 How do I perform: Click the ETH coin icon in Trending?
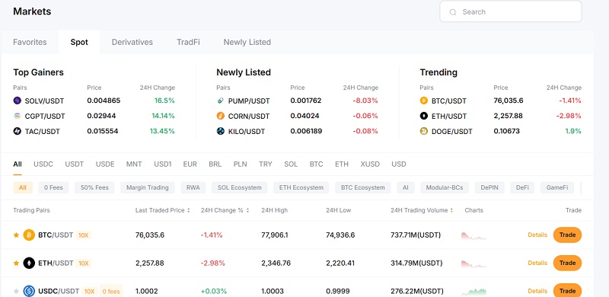pyautogui.click(x=424, y=116)
